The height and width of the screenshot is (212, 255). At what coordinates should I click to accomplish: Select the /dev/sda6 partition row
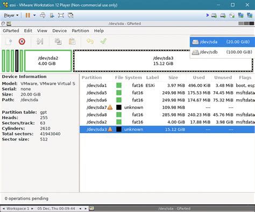point(167,100)
